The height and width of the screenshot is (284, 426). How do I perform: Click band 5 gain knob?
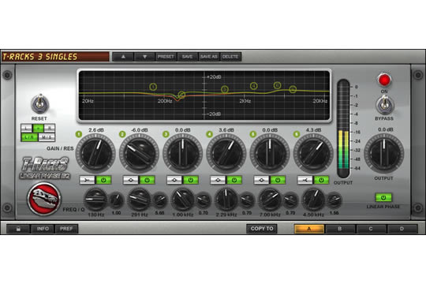pyautogui.click(x=270, y=153)
